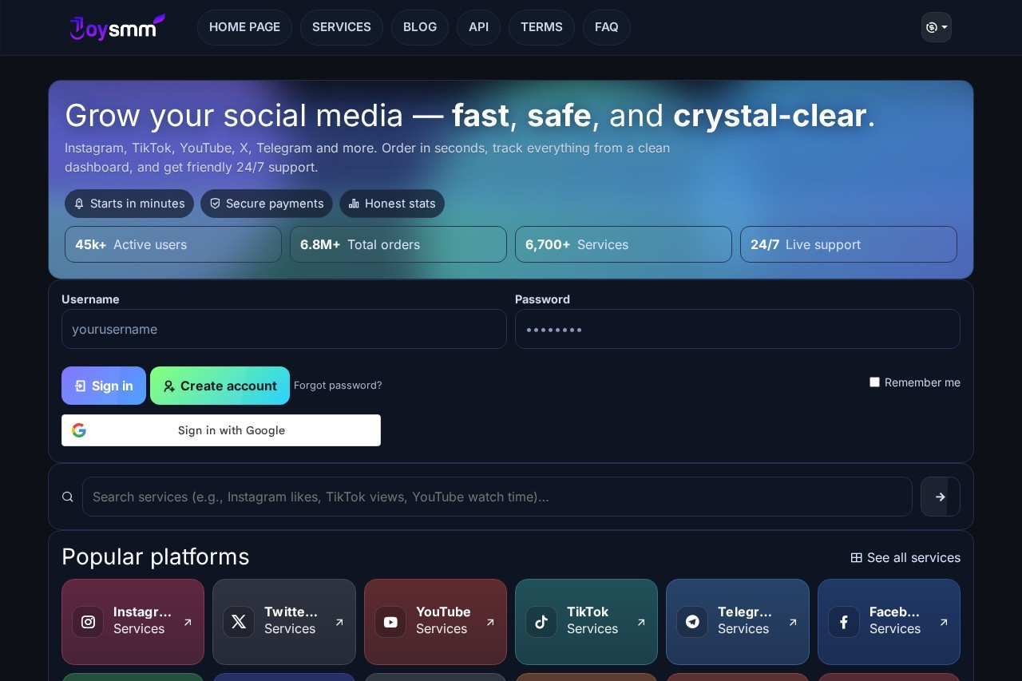The height and width of the screenshot is (681, 1022).
Task: Open Instagram Services via its arrow icon
Action: click(x=188, y=622)
